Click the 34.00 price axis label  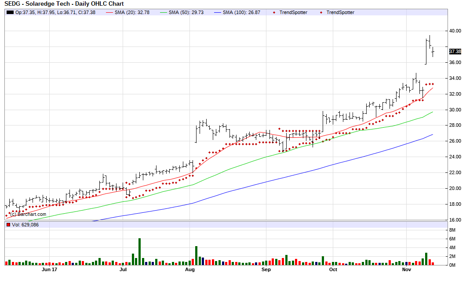point(455,78)
